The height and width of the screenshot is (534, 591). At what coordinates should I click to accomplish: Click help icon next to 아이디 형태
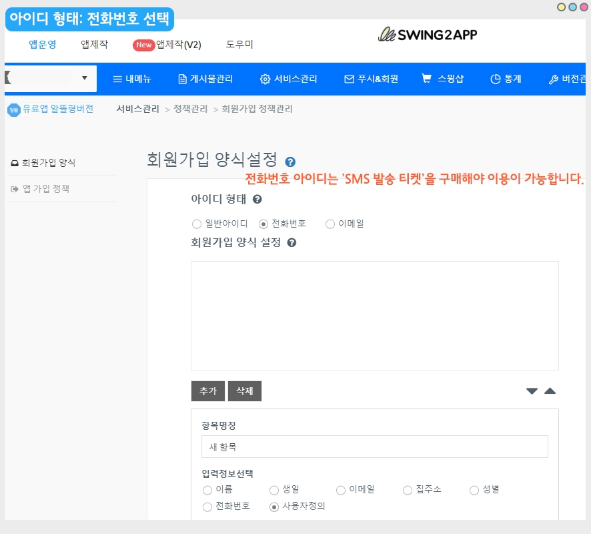(x=257, y=199)
